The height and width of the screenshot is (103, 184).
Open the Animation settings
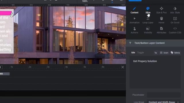134,20
